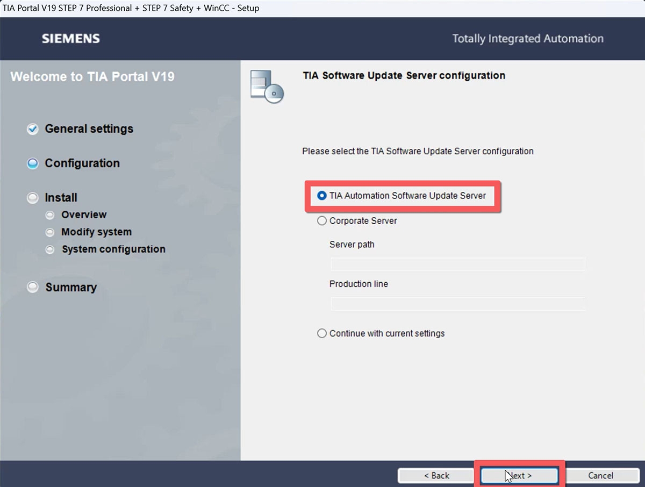Click the Production line label
The height and width of the screenshot is (487, 645).
coord(359,284)
